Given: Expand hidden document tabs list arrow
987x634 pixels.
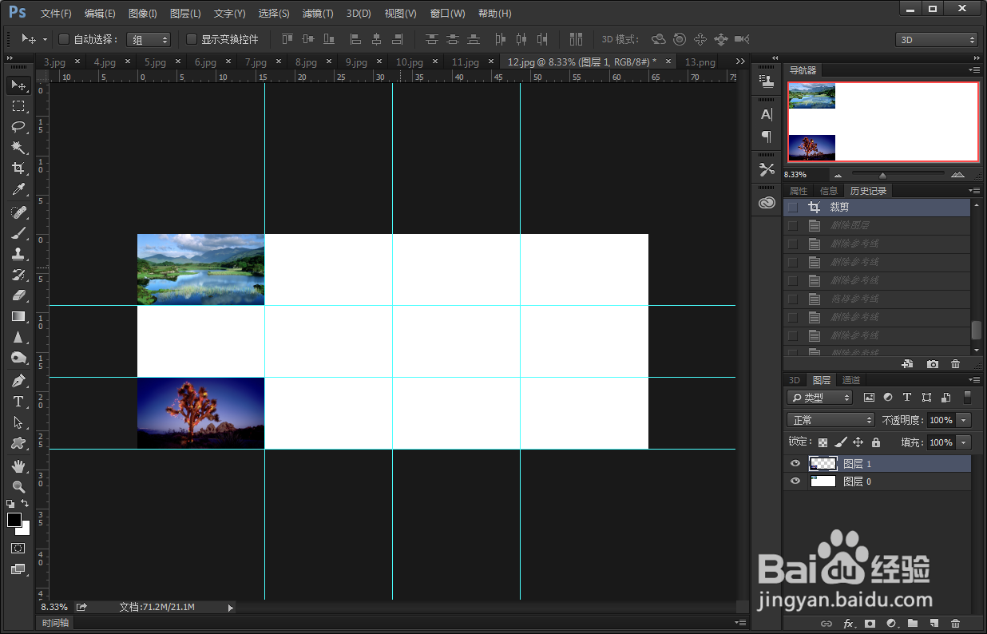Looking at the screenshot, I should click(x=740, y=61).
